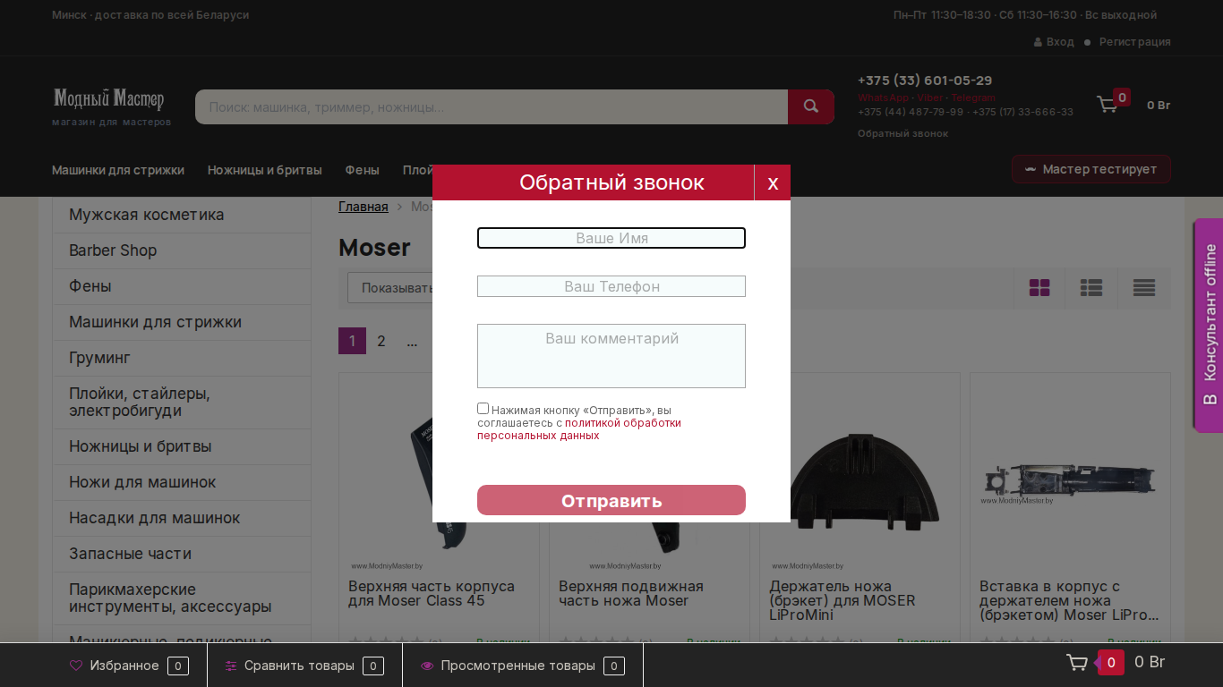Viewport: 1223px width, 687px height.
Task: Open Верхняя часть корпуса для Moser Class 45
Action: click(x=432, y=594)
